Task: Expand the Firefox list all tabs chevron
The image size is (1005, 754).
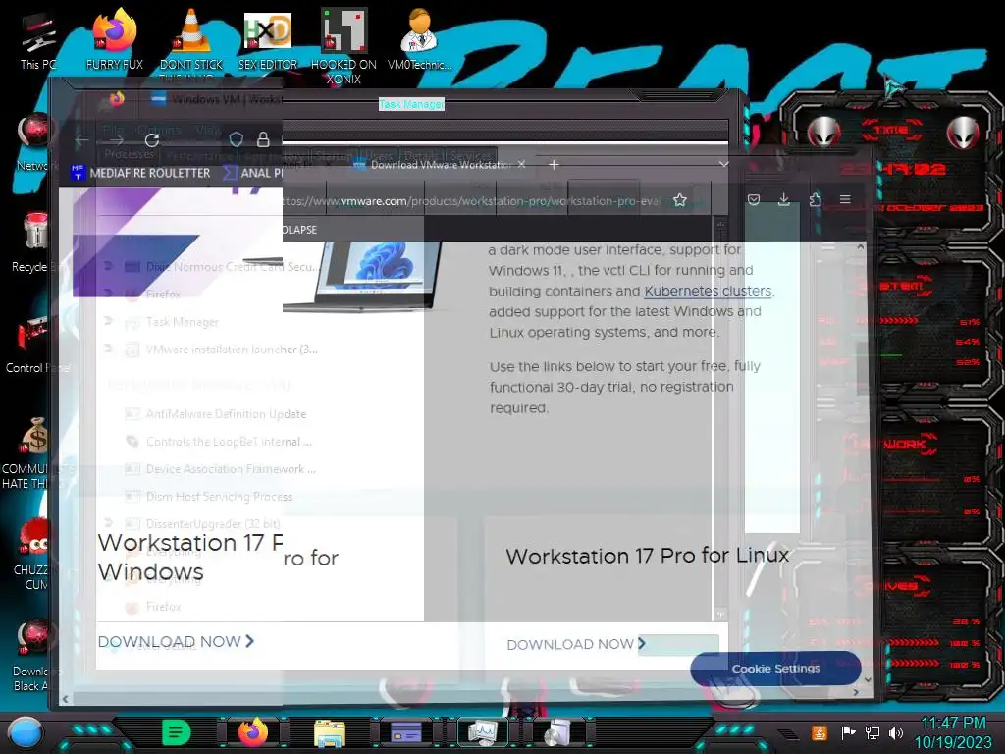Action: point(723,165)
